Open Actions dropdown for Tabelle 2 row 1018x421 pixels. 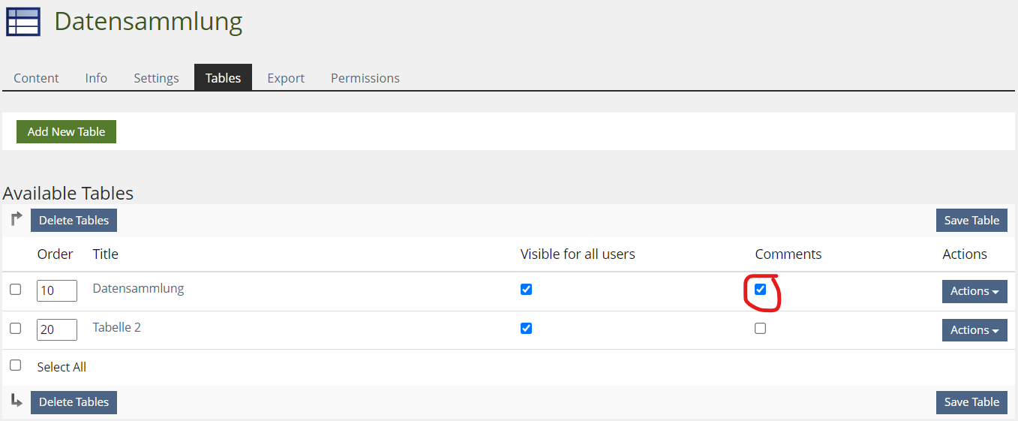(974, 330)
